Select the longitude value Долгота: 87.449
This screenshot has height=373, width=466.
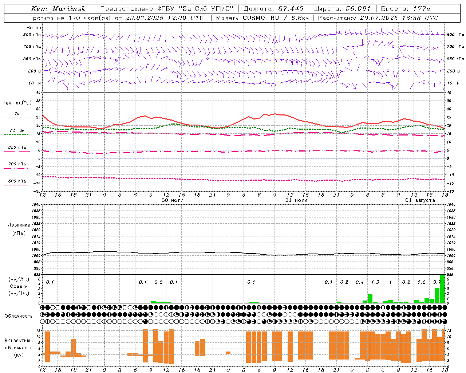click(273, 9)
